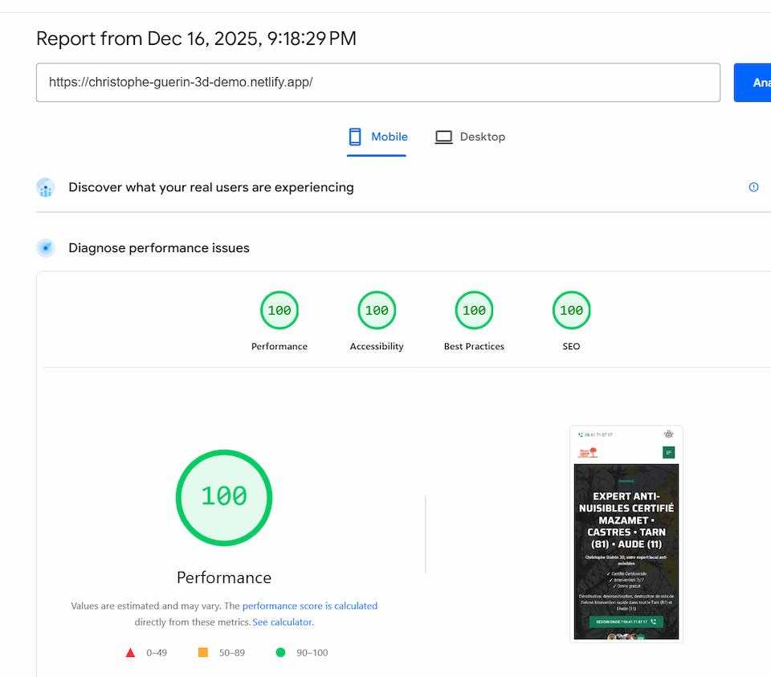
Task: Click the Diagnose performance issues icon
Action: click(x=46, y=248)
